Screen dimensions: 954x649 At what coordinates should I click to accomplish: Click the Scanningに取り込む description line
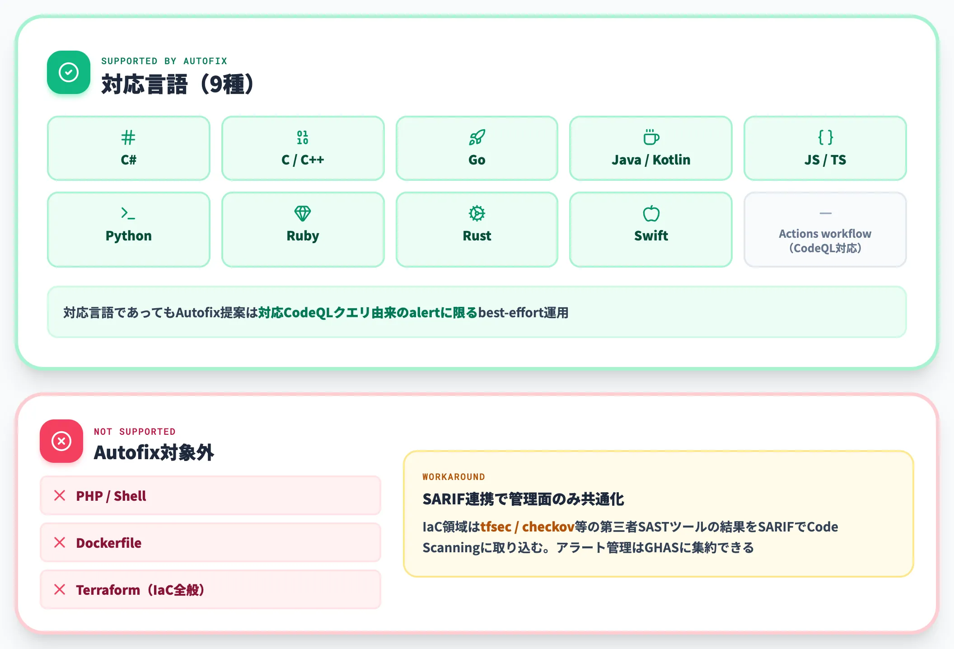click(x=588, y=547)
